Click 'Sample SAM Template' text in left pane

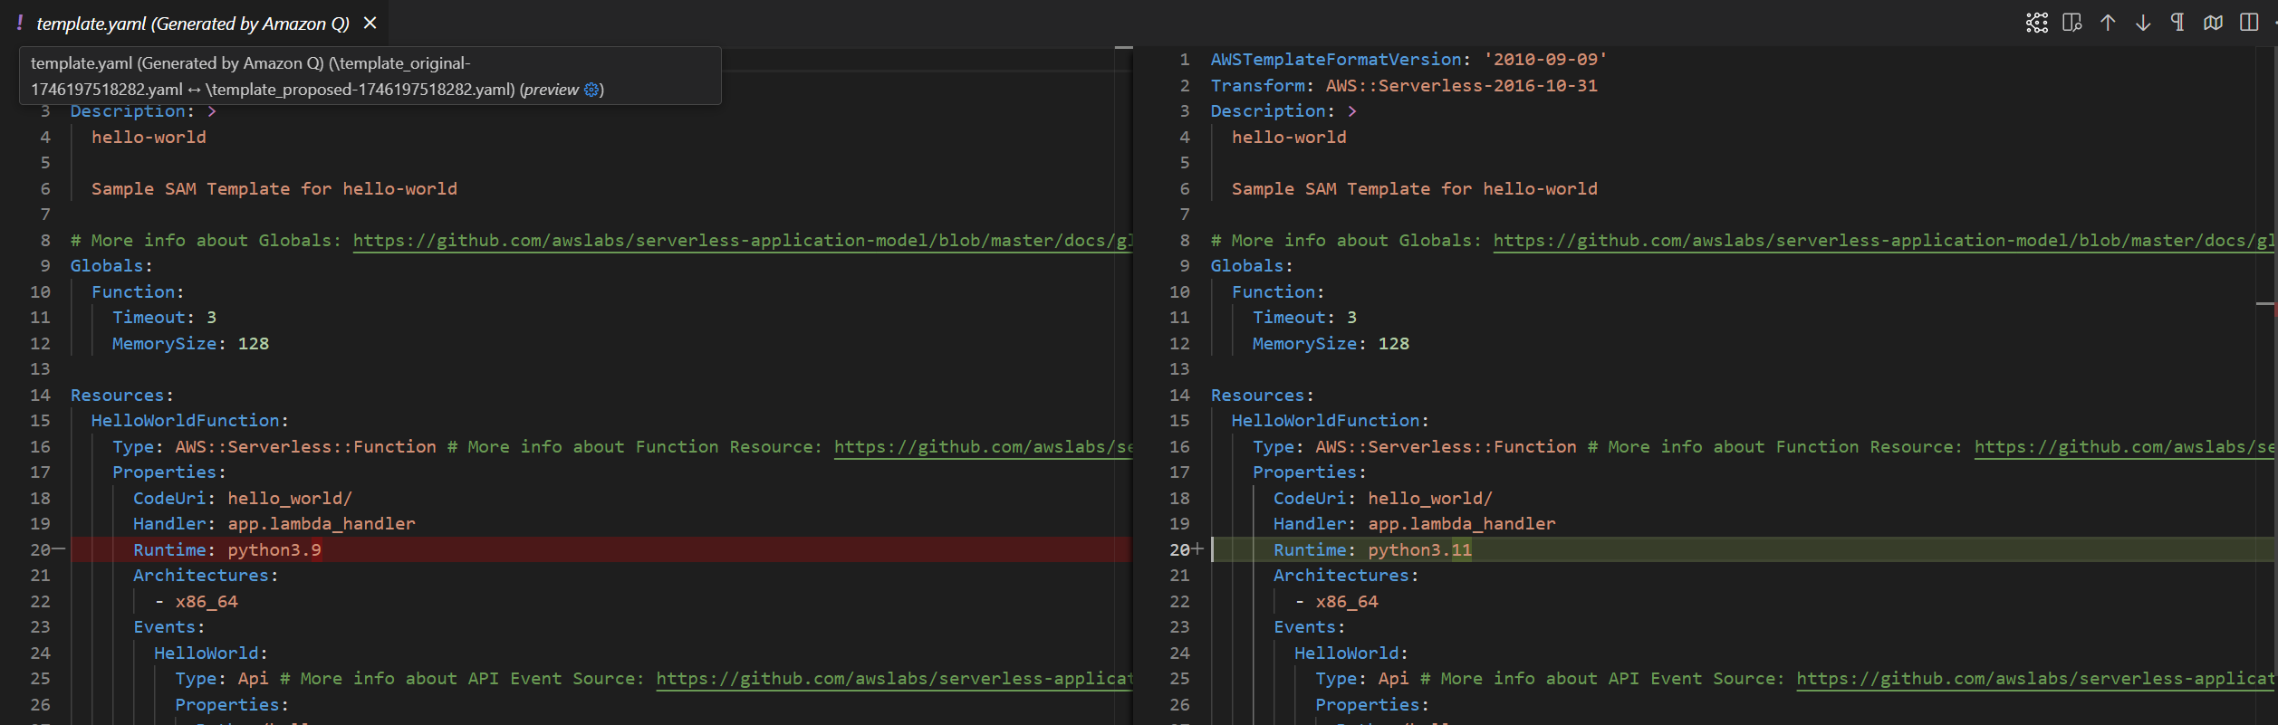click(190, 188)
